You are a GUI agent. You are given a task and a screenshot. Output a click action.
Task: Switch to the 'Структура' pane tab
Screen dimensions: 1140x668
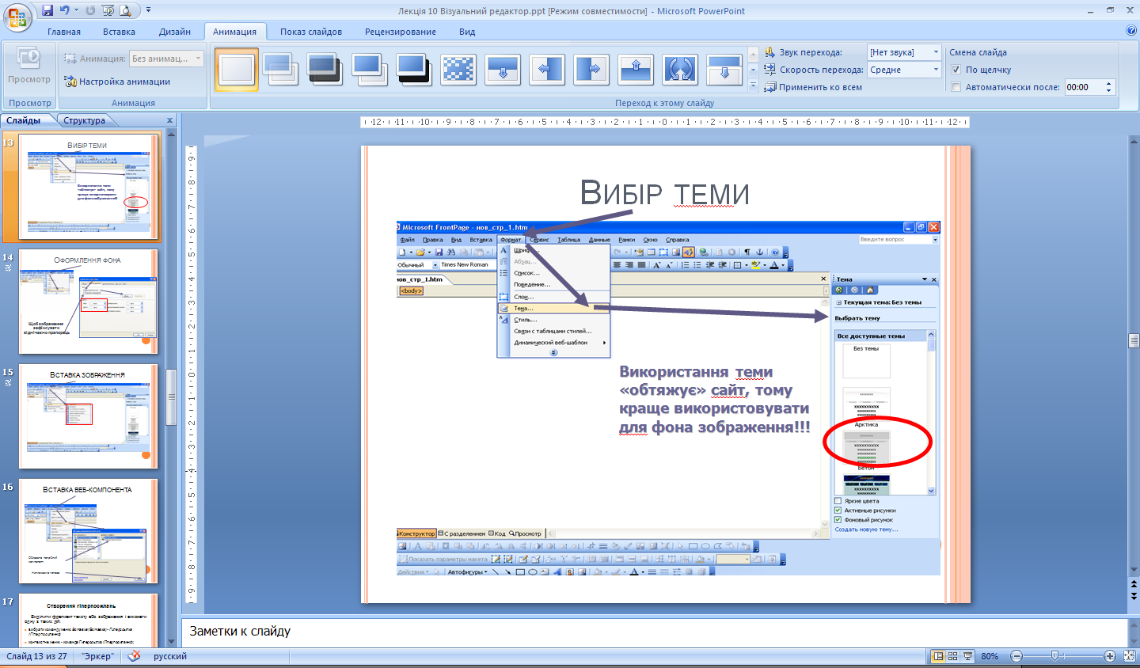(85, 120)
